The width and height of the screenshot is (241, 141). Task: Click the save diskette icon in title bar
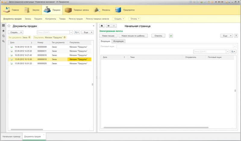[191, 2]
